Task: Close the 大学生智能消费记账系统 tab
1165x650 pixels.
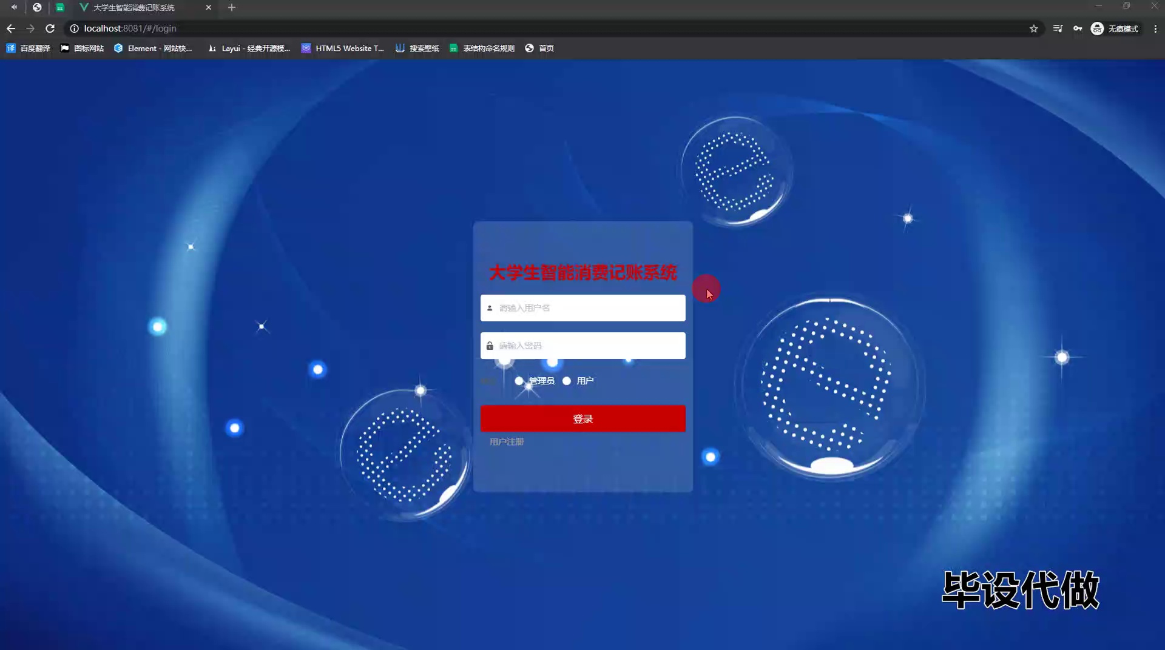Action: 209,7
